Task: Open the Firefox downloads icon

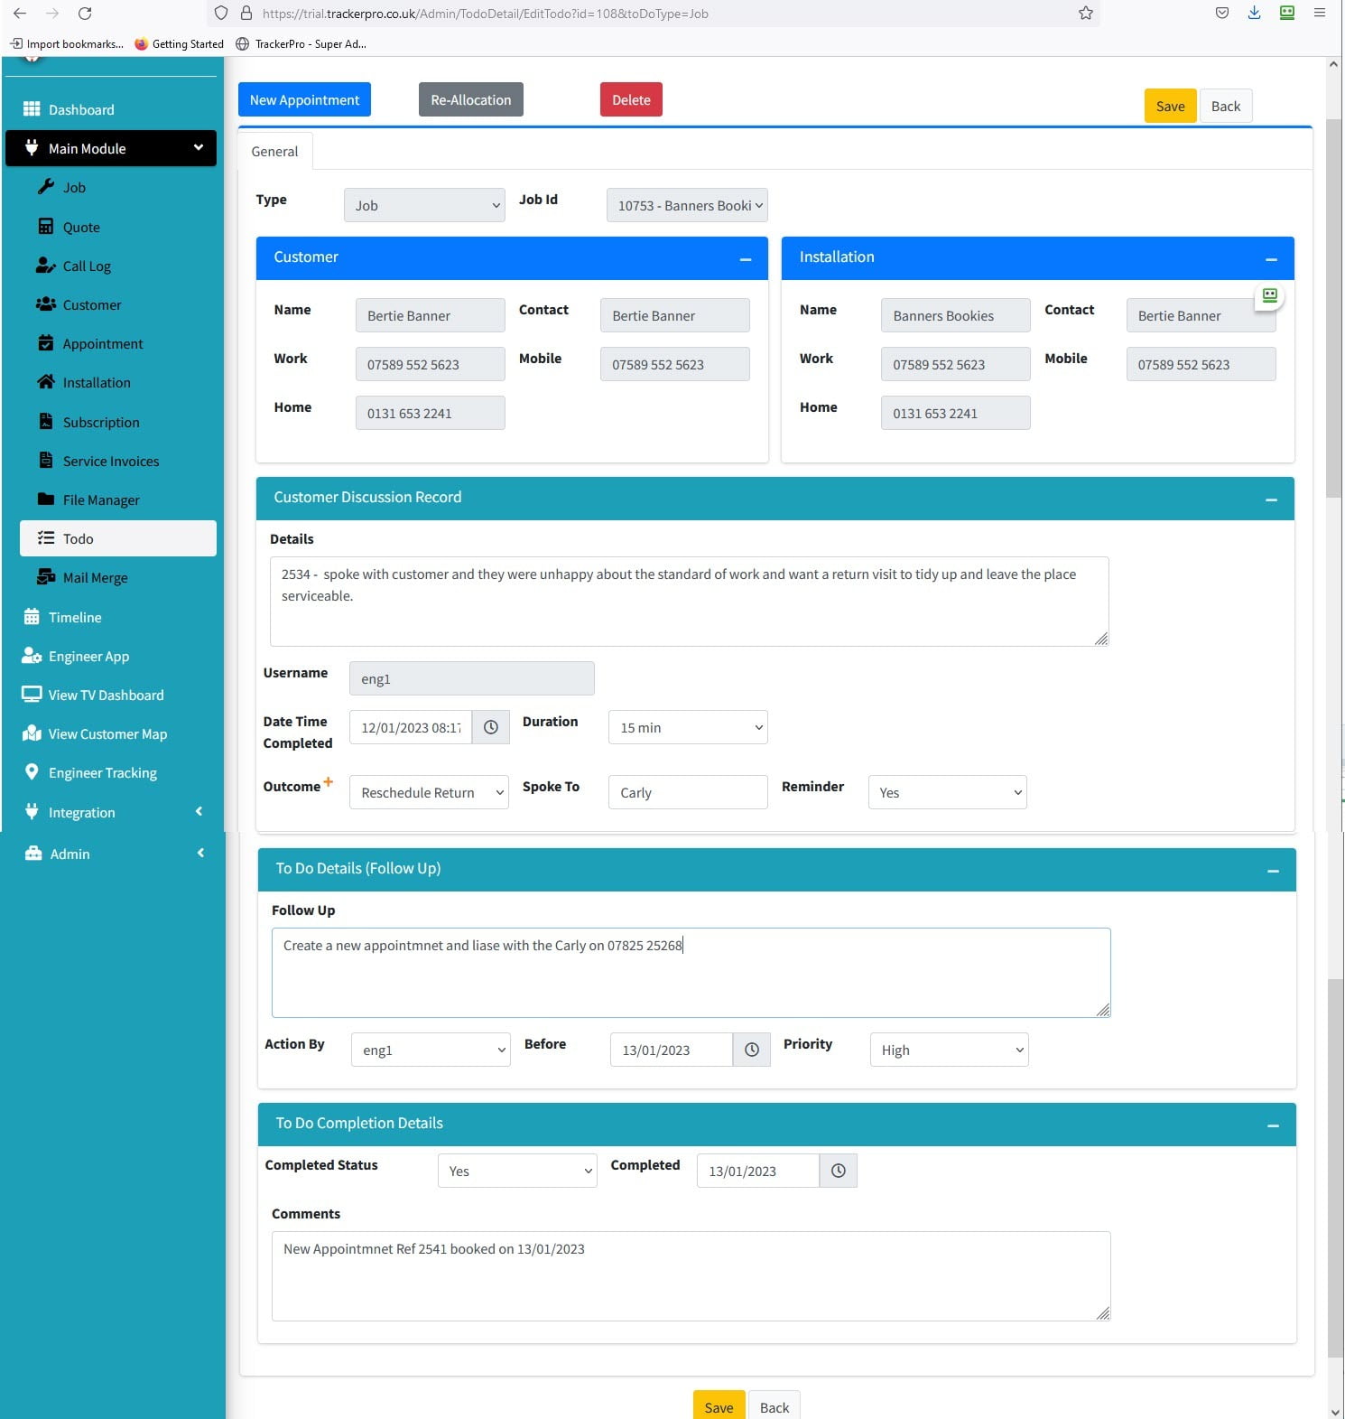Action: pos(1254,14)
